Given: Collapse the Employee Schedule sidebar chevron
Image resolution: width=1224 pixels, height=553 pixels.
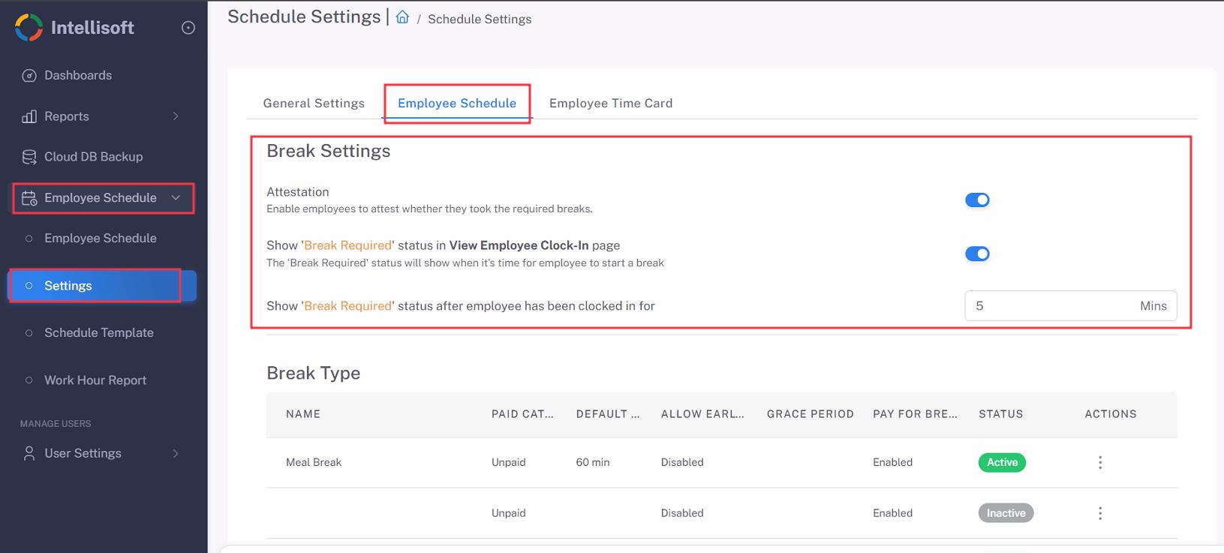Looking at the screenshot, I should pyautogui.click(x=176, y=198).
